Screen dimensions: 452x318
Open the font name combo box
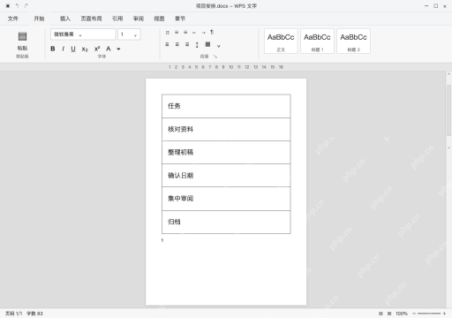[x=83, y=34]
